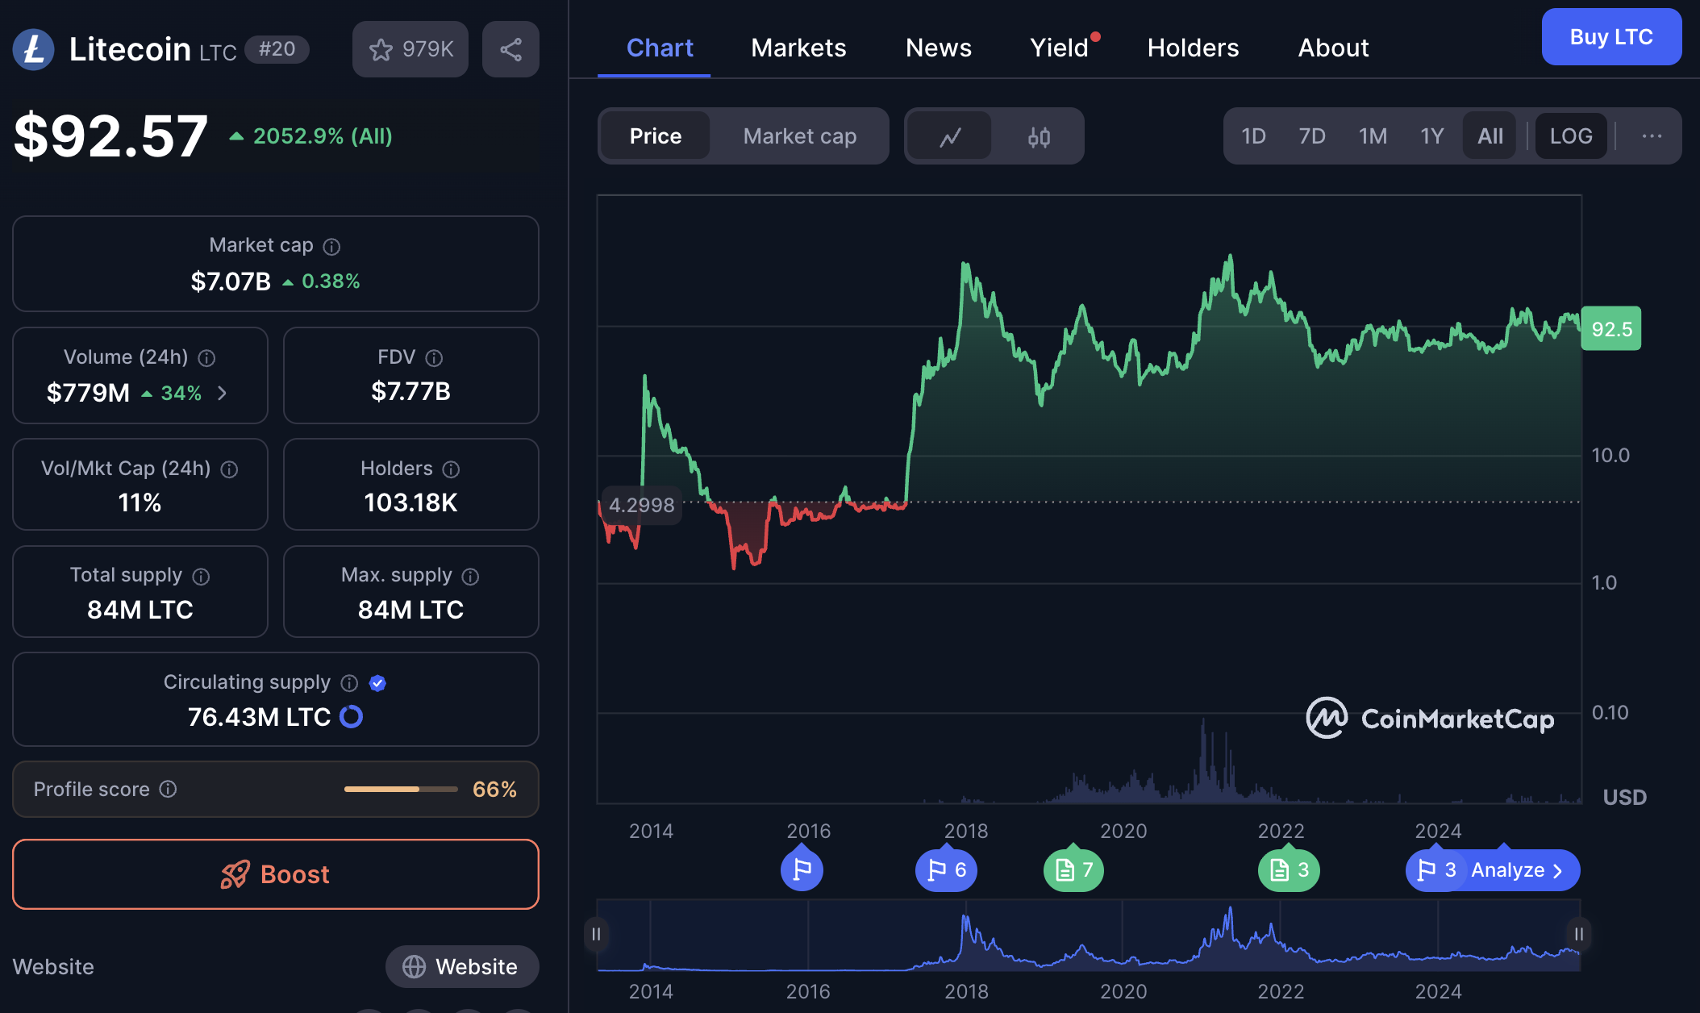The image size is (1700, 1013).
Task: Click the share icon next to watchlist
Action: click(x=510, y=49)
